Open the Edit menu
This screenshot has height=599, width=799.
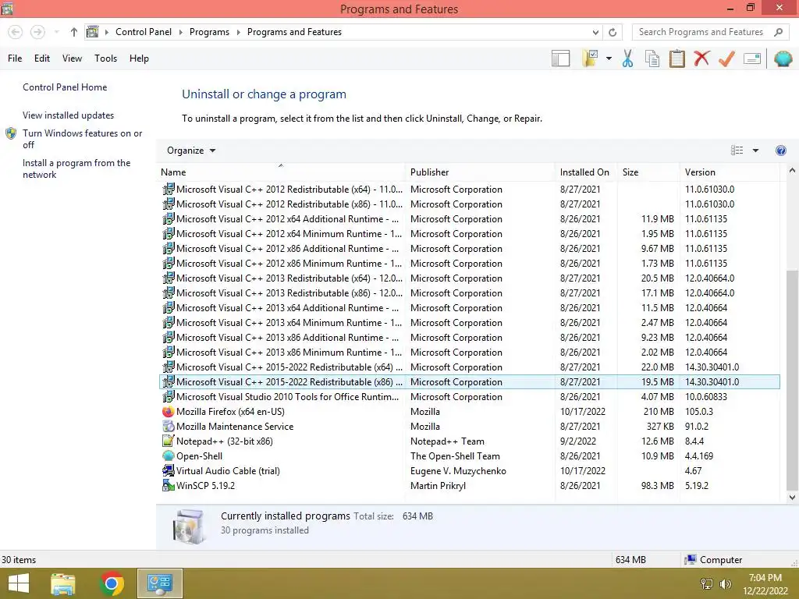click(42, 58)
